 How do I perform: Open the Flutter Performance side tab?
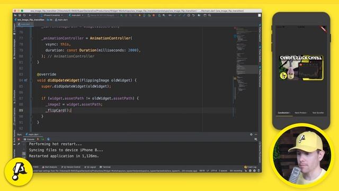[260, 76]
